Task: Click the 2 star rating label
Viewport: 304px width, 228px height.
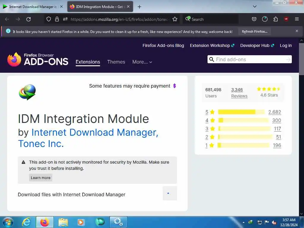Action: tap(210, 137)
